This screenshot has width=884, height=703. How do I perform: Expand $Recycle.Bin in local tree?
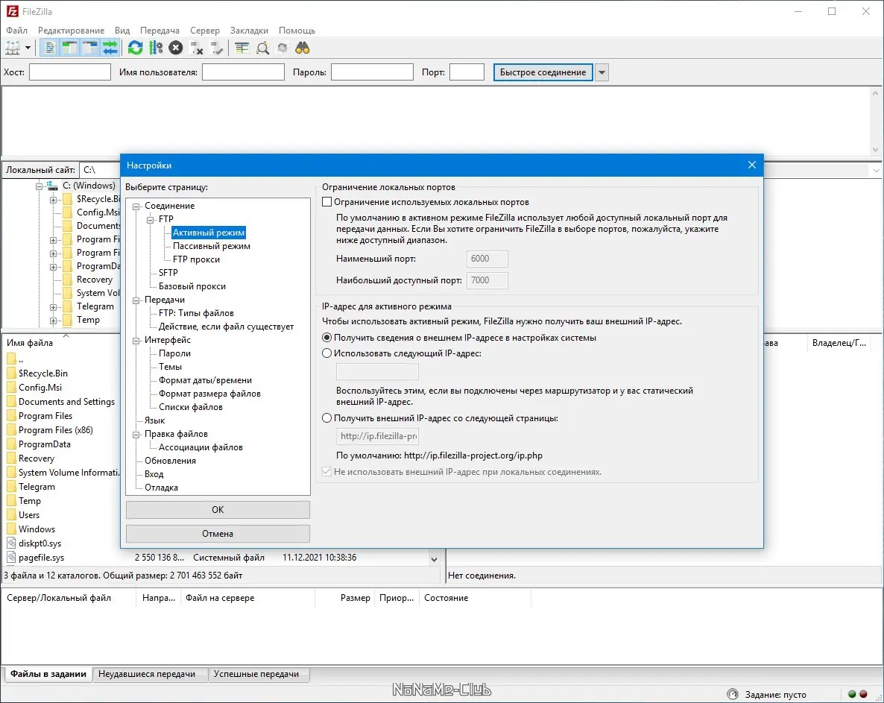tap(53, 200)
